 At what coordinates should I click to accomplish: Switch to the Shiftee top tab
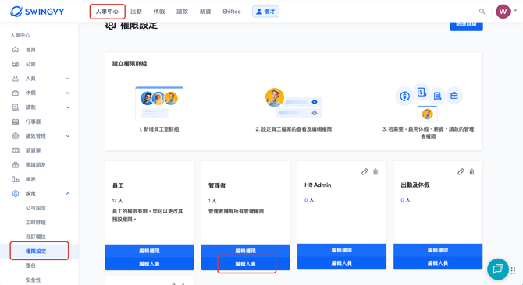(x=232, y=12)
